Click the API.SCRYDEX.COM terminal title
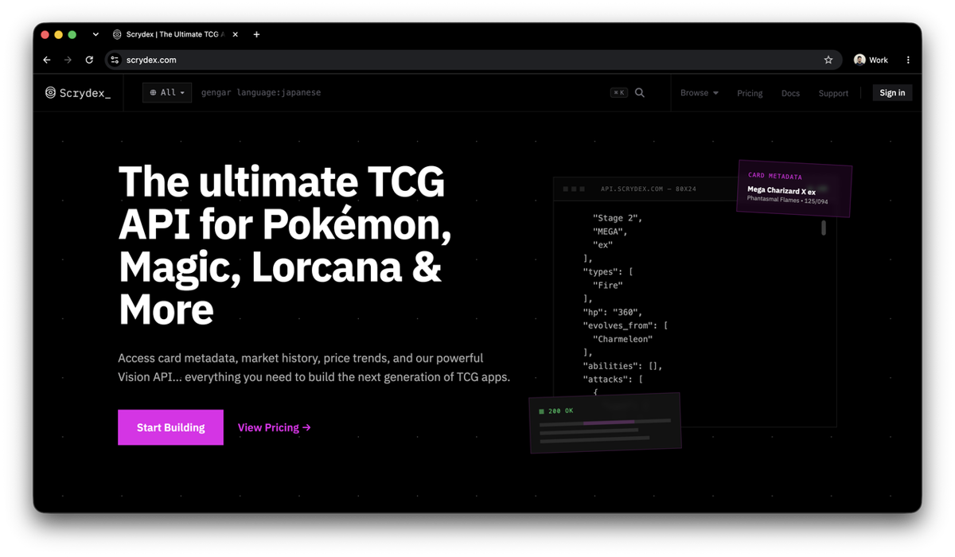The height and width of the screenshot is (557, 955). click(x=648, y=189)
